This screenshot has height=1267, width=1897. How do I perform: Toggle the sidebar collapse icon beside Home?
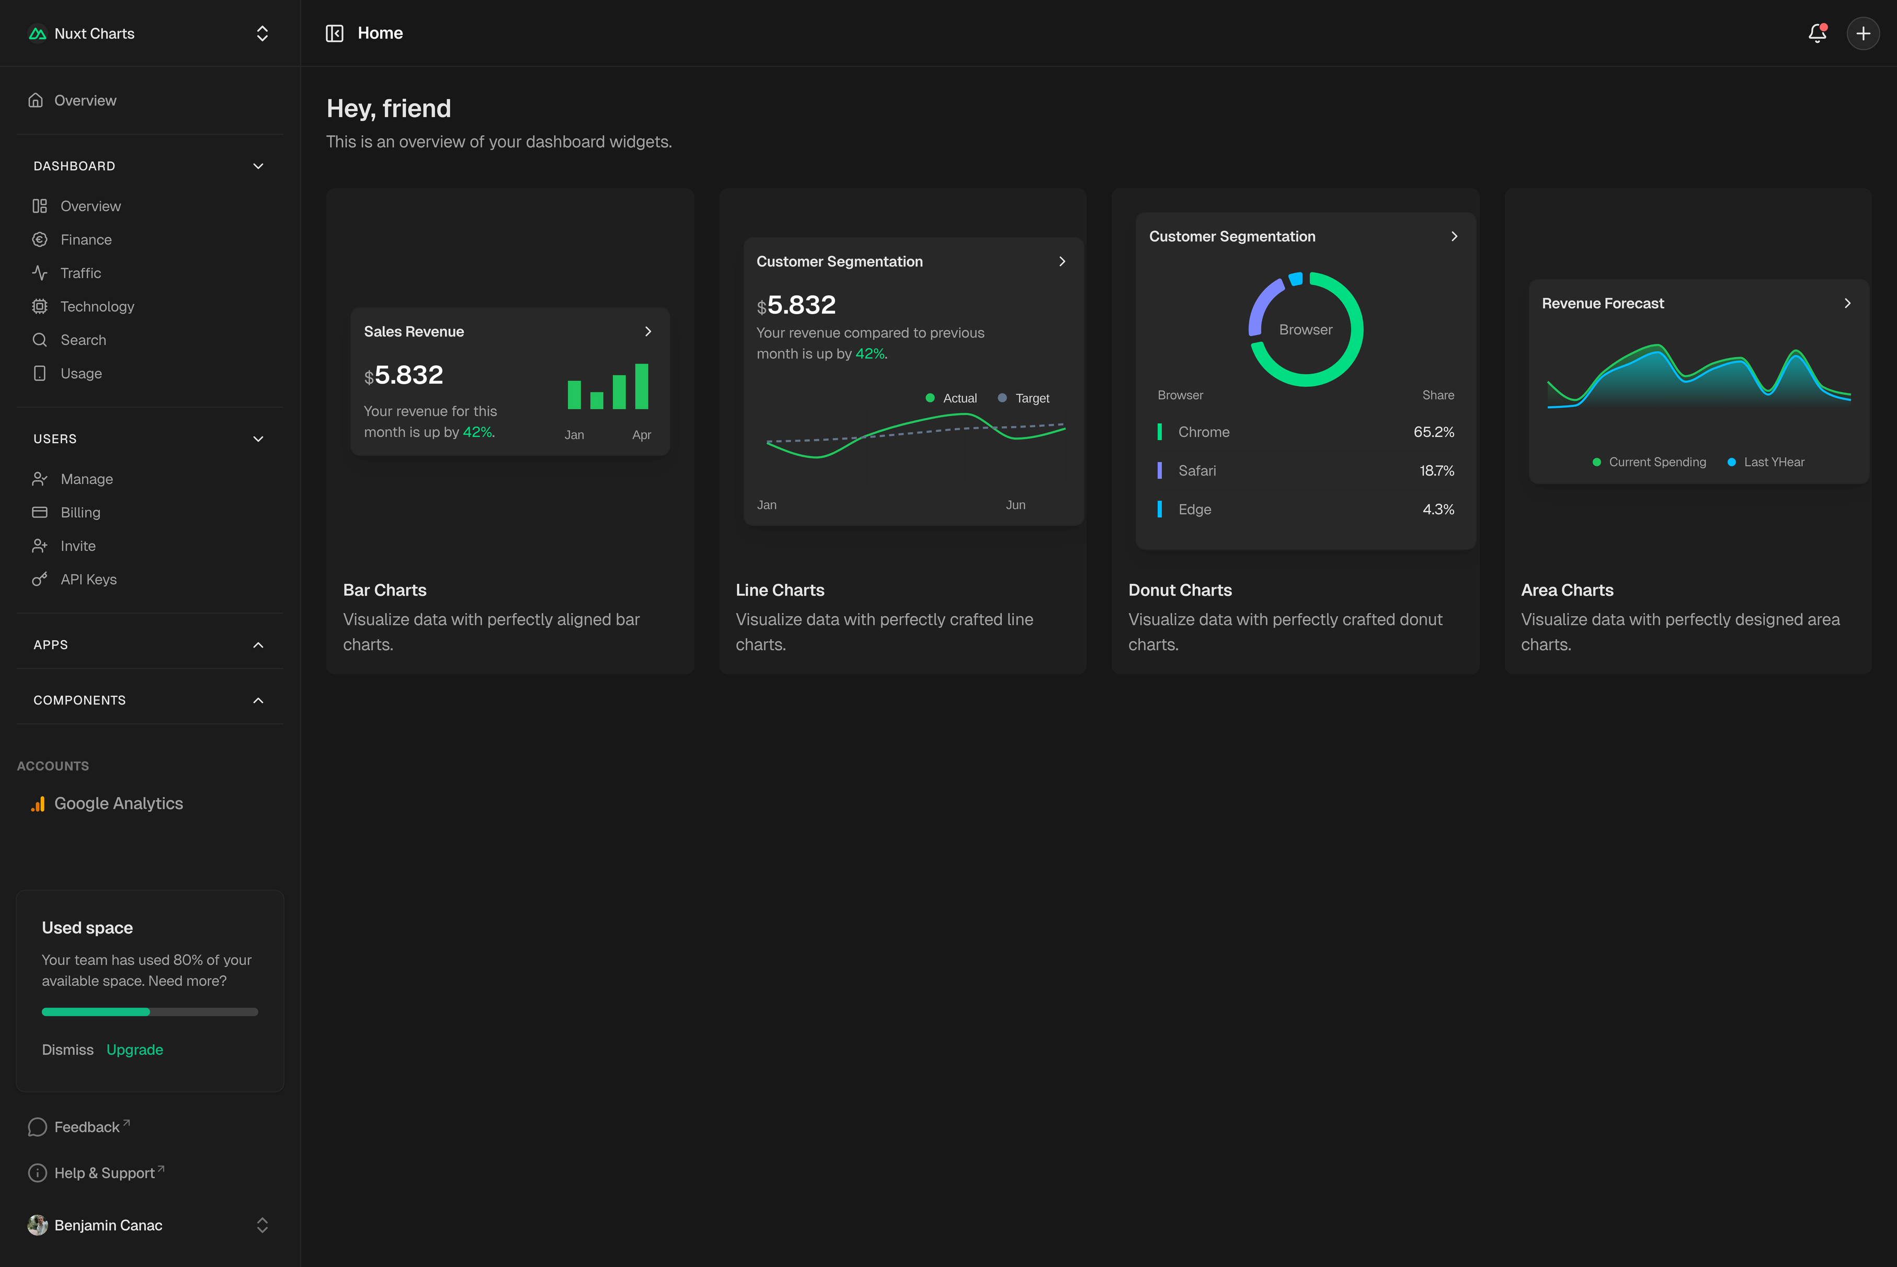click(335, 33)
